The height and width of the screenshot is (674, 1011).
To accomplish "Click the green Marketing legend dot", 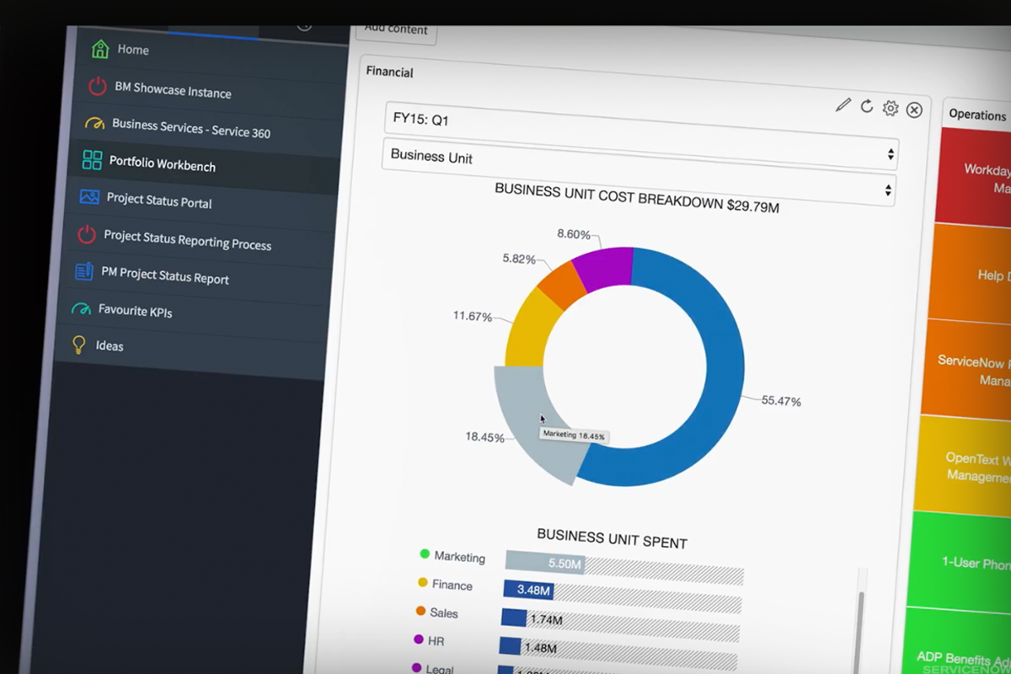I will (425, 554).
